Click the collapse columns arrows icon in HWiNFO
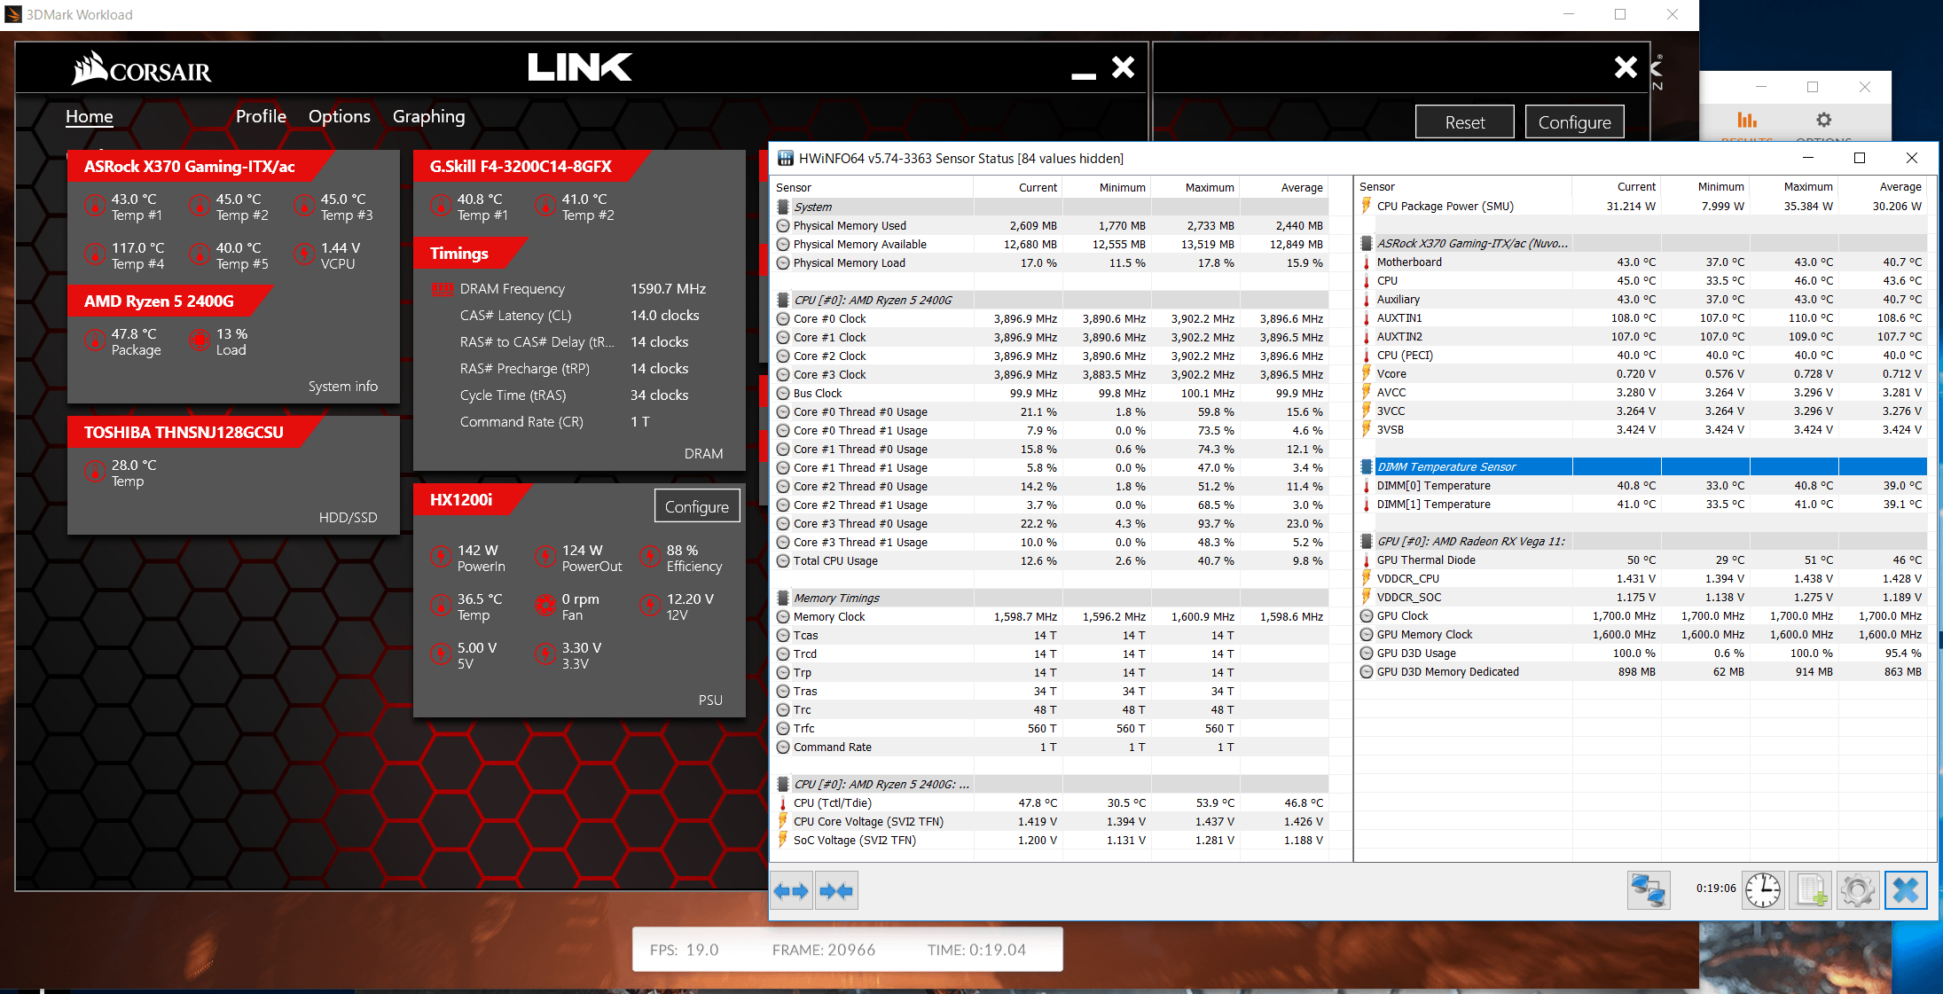 click(x=836, y=890)
